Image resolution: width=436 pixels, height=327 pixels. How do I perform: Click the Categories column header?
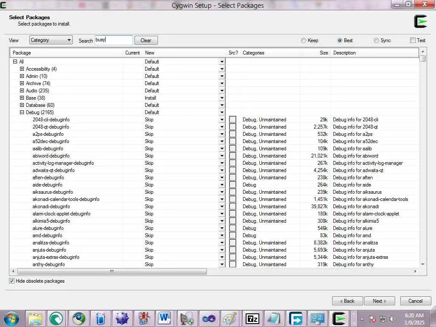point(270,52)
